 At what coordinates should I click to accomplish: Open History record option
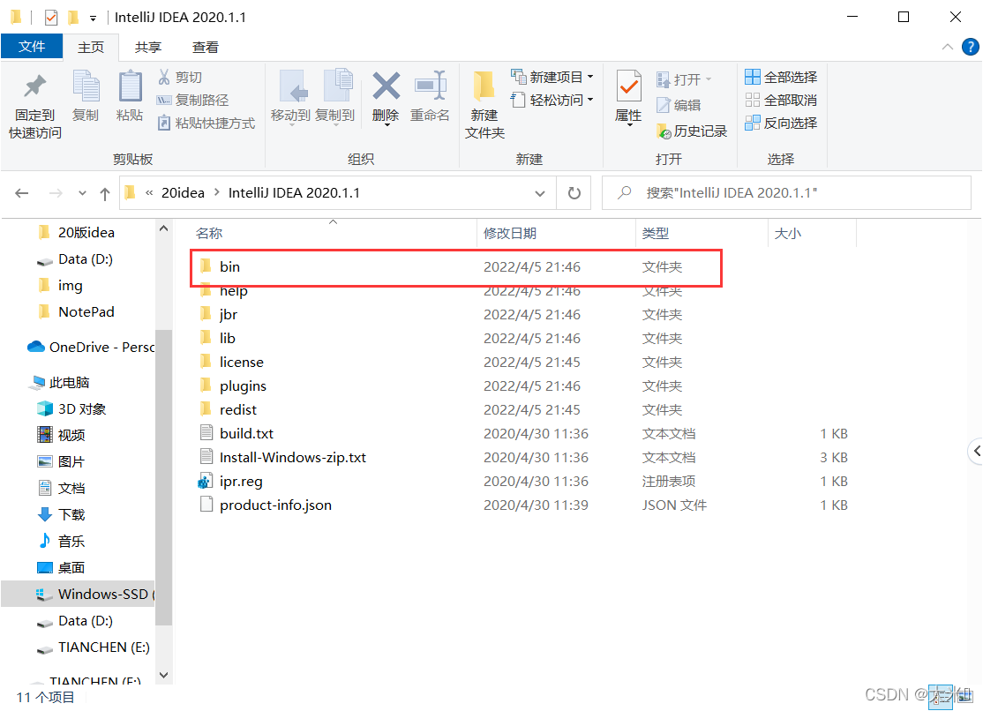pos(692,131)
